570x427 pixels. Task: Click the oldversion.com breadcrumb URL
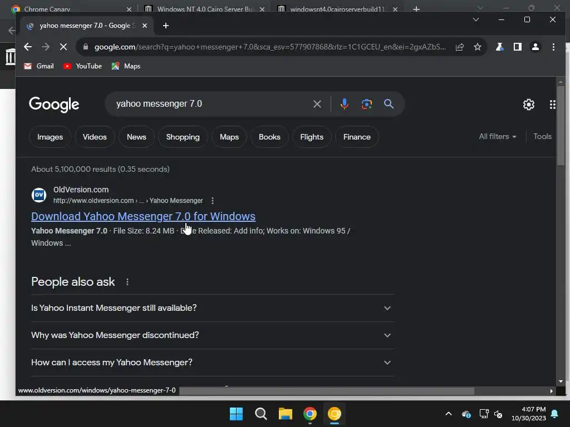coord(128,200)
